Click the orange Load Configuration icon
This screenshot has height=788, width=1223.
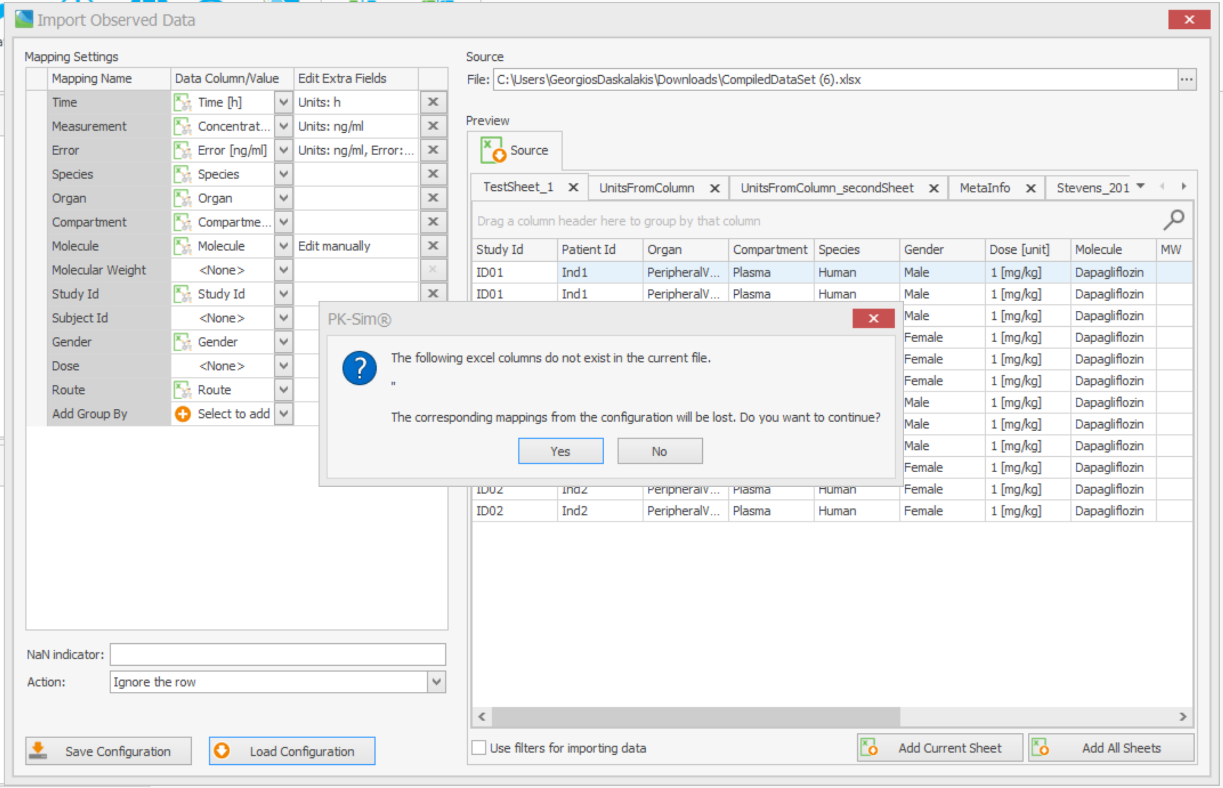point(223,751)
